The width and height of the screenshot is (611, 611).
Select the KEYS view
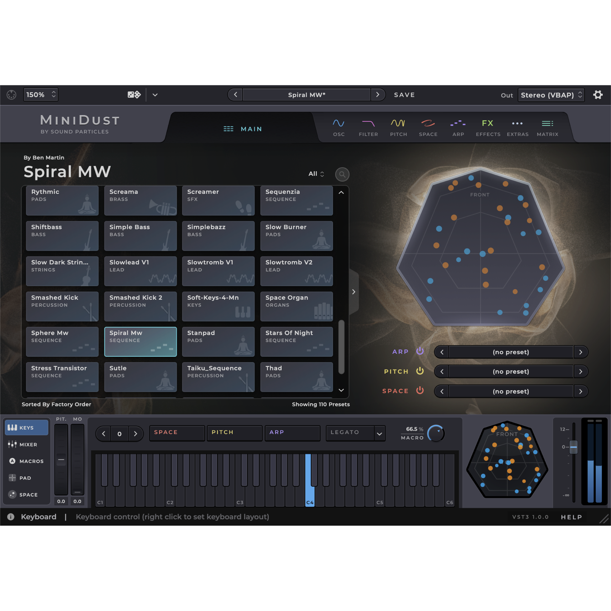(27, 428)
